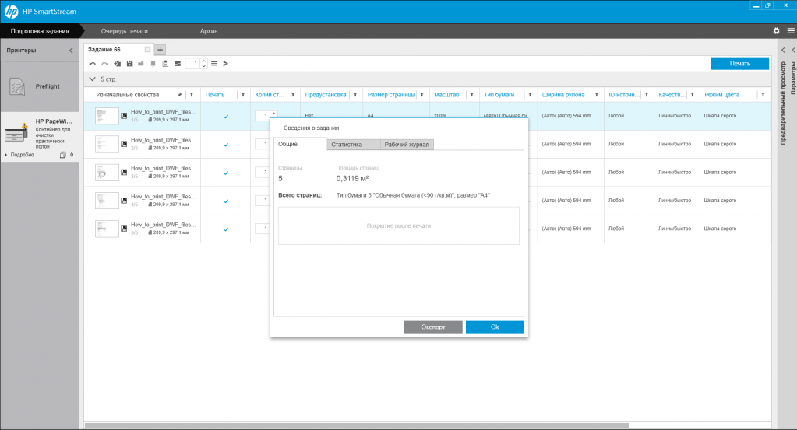Expand the Предварительный просмотр side panel
Screen dimensions: 797x430
point(783,51)
